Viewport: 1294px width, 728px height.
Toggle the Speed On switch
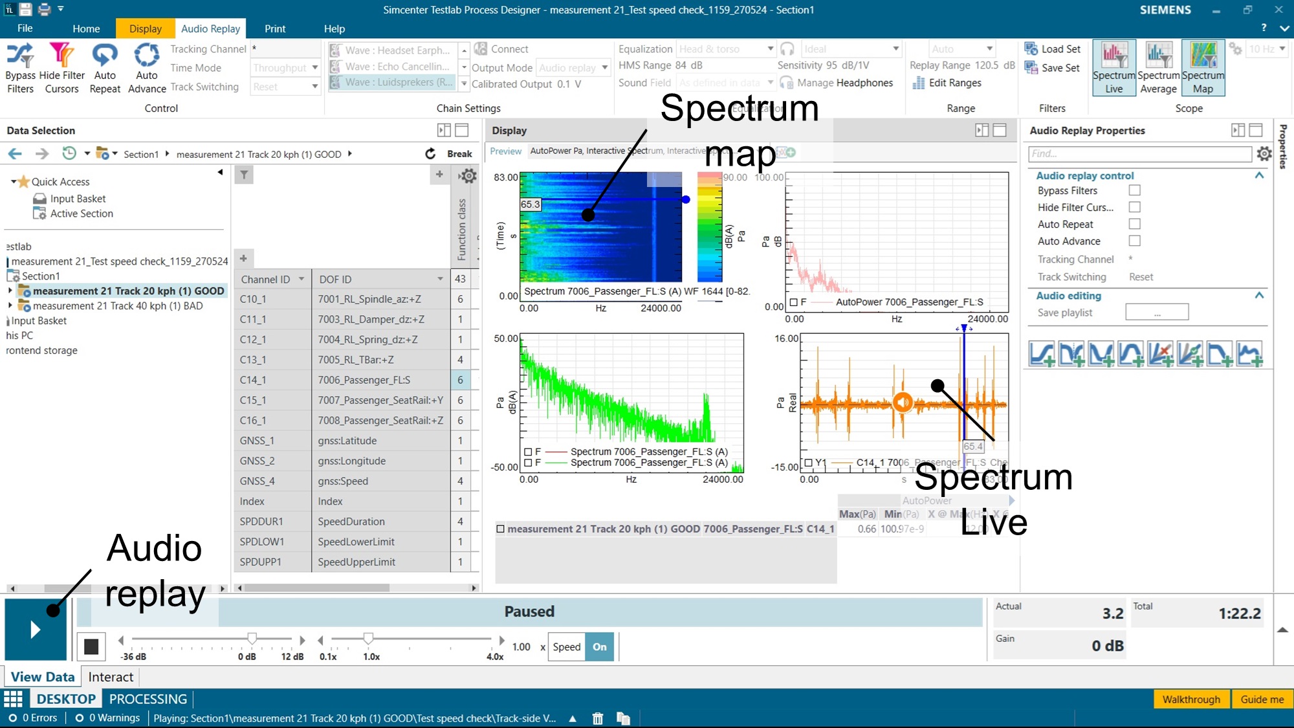coord(599,646)
